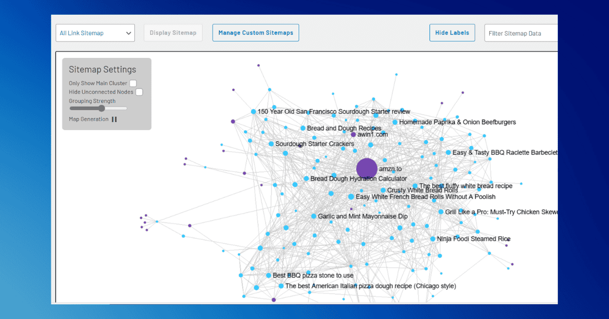Open Manage Custom Sitemaps
The height and width of the screenshot is (319, 609).
tap(256, 33)
